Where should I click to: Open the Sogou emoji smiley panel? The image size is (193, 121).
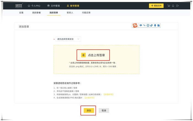pyautogui.click(x=148, y=25)
